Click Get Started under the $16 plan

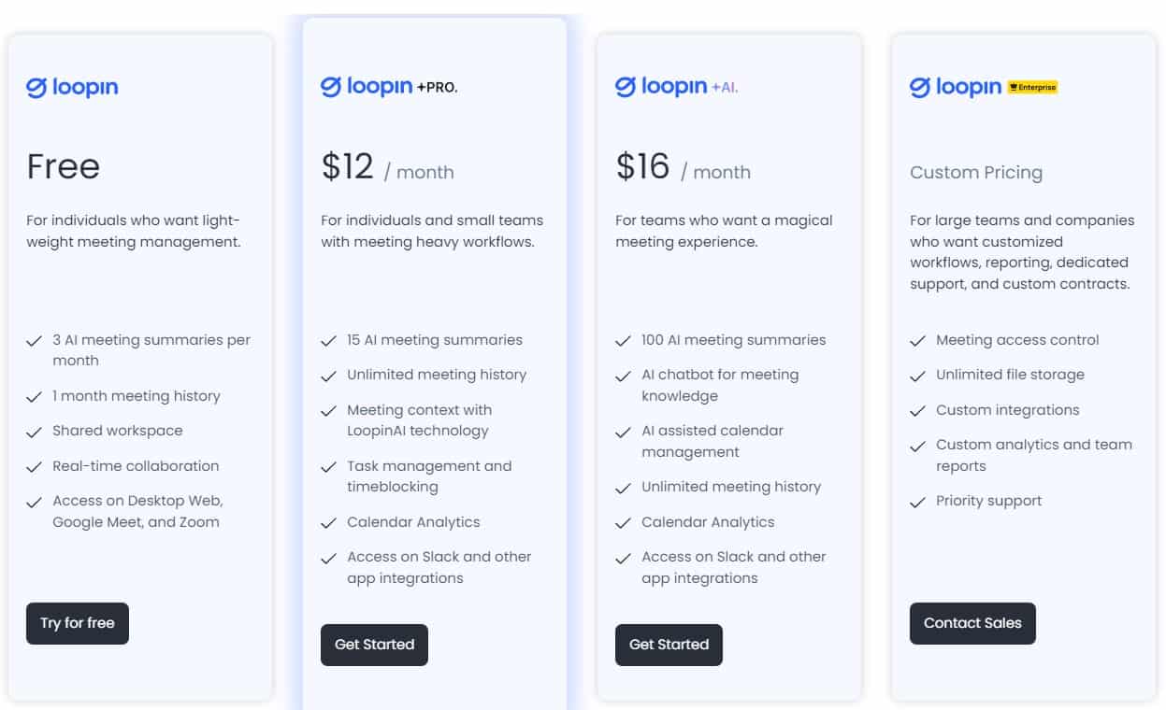click(669, 645)
